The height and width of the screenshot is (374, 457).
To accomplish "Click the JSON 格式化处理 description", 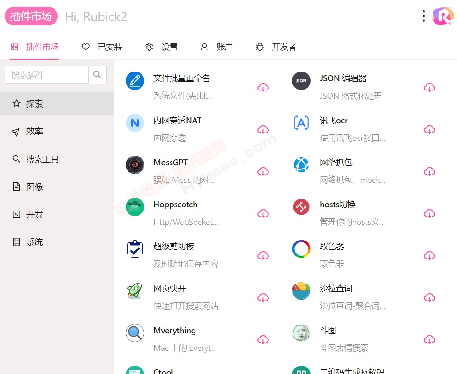I will [351, 96].
